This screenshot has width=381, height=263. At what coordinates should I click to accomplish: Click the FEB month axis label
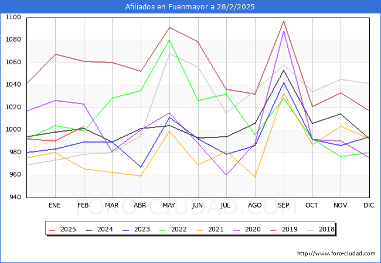click(83, 205)
